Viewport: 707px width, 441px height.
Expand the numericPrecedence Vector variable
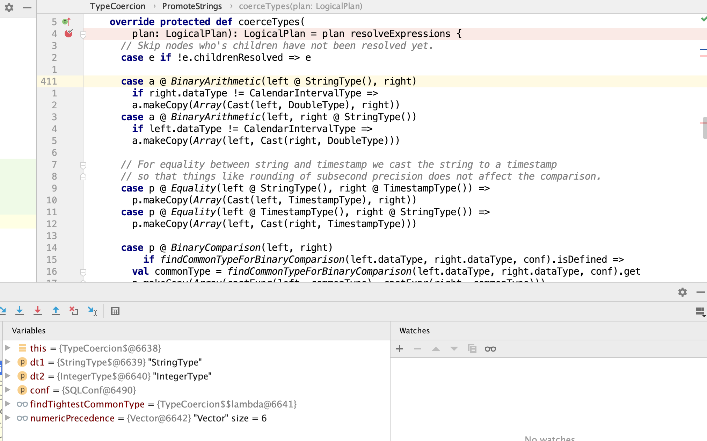[x=7, y=418]
